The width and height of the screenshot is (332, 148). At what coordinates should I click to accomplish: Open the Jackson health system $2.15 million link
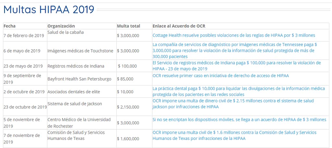tap(233, 104)
